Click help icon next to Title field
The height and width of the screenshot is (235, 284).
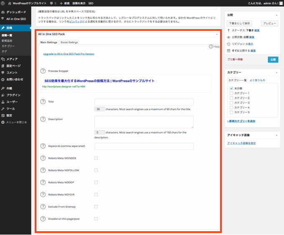point(43,102)
